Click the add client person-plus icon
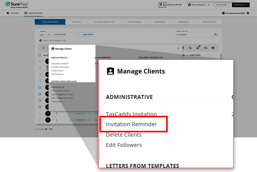Screen dimensions: 257x172 [190, 48]
